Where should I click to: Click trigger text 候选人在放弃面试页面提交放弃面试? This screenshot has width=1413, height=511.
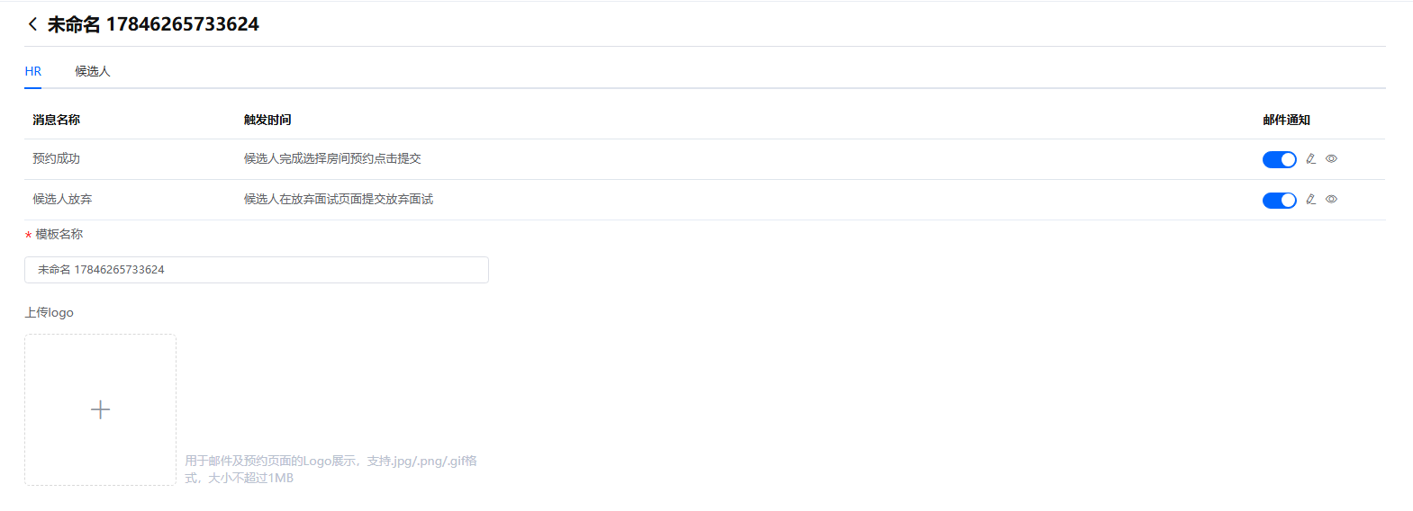[x=339, y=199]
